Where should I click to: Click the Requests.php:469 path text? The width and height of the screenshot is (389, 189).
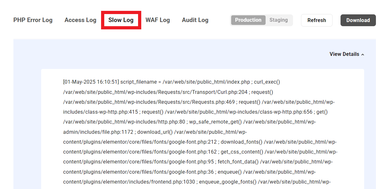[x=150, y=102]
